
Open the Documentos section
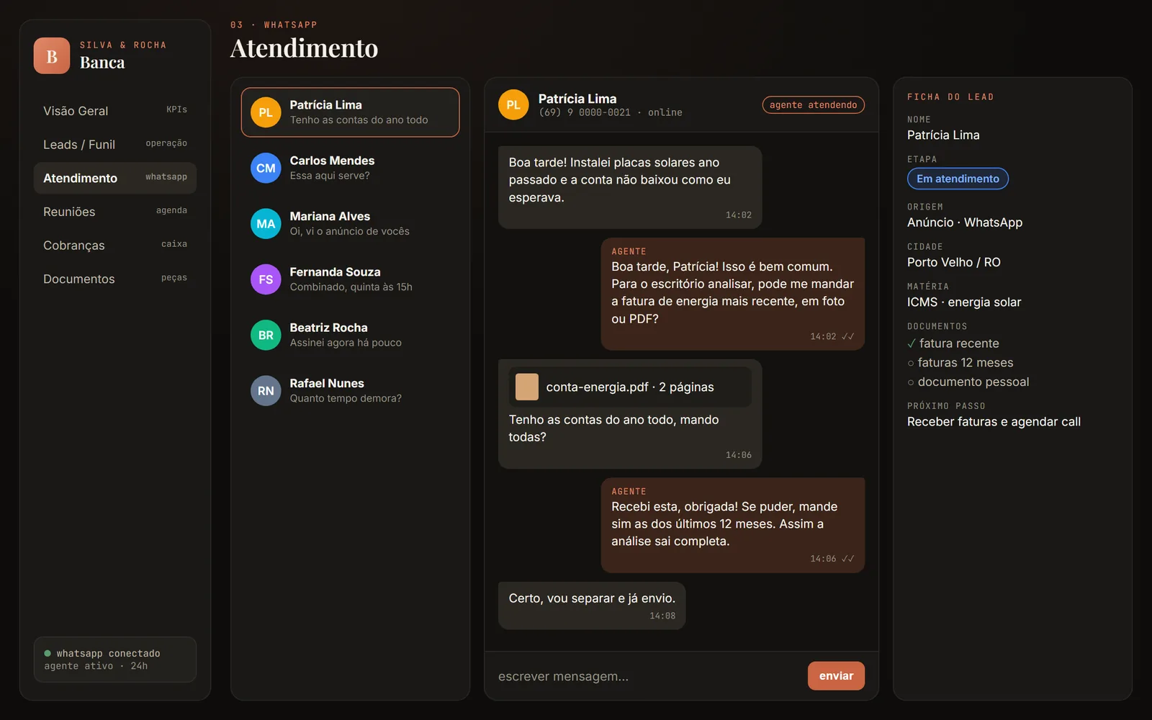115,279
